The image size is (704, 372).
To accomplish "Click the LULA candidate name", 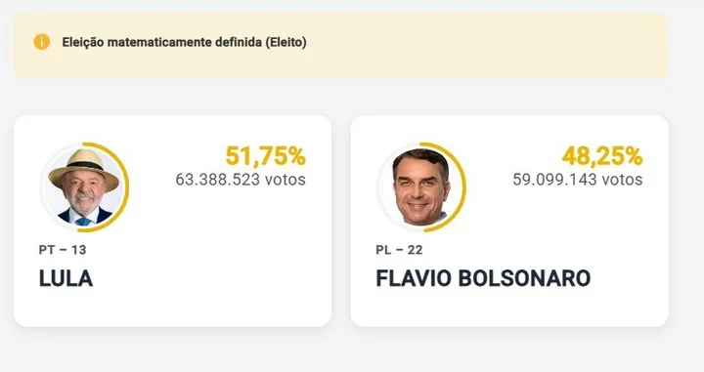I will point(66,278).
